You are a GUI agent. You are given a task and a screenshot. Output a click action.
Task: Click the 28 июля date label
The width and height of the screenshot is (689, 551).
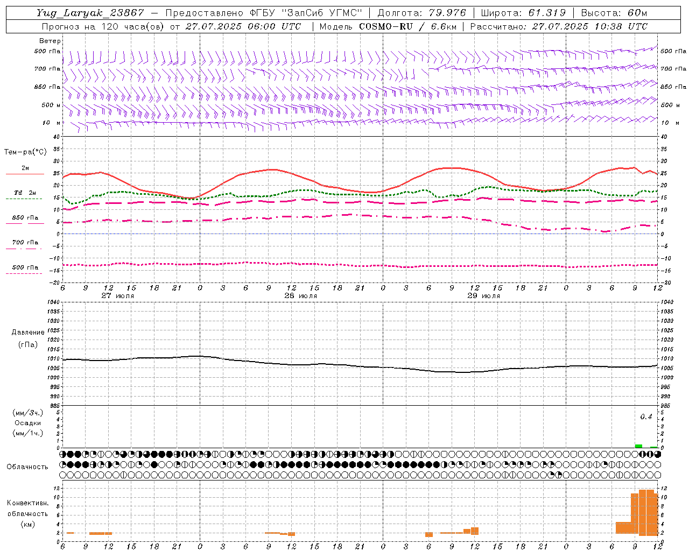pyautogui.click(x=301, y=295)
